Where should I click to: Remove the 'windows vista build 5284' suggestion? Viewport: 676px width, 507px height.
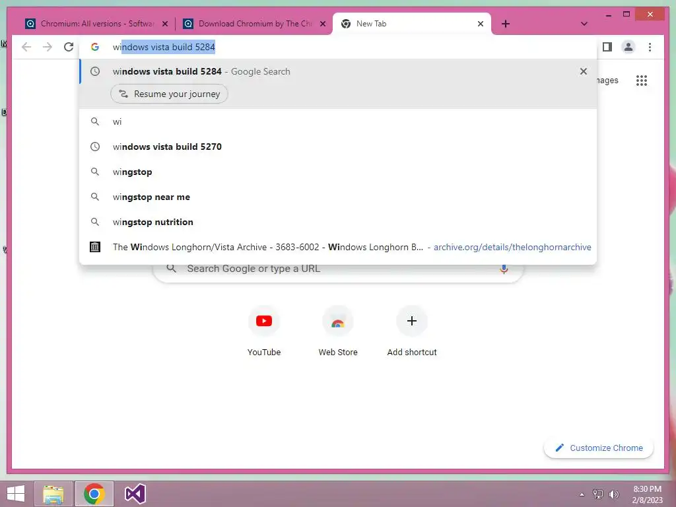(x=584, y=71)
